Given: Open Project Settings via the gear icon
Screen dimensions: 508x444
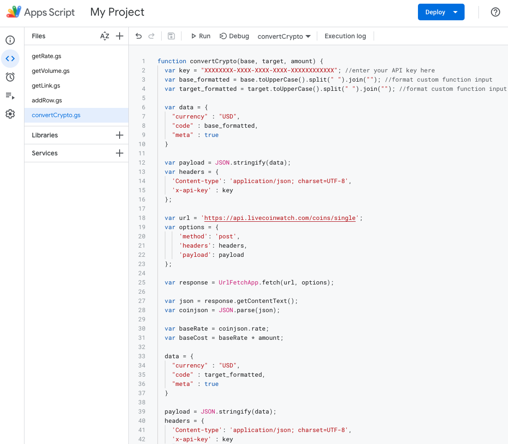Looking at the screenshot, I should tap(10, 114).
